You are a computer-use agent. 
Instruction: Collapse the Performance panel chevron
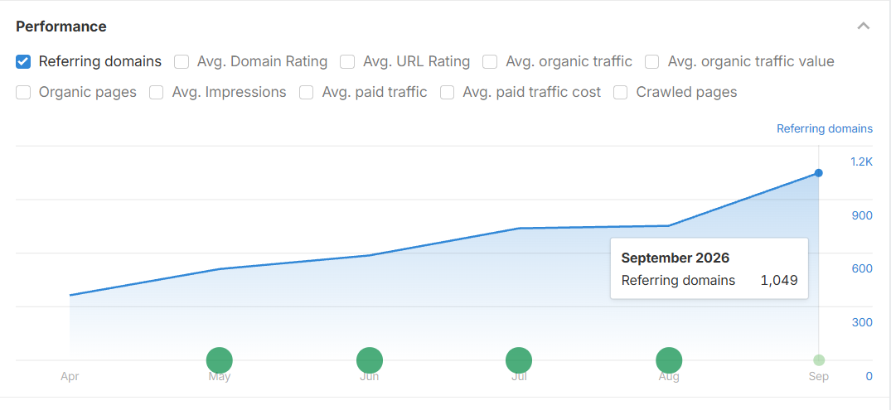point(864,27)
